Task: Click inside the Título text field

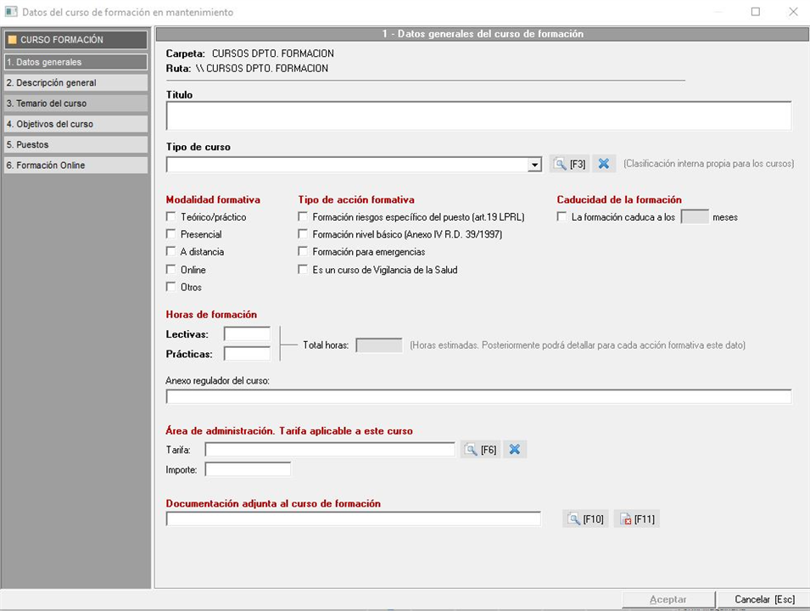Action: coord(478,116)
